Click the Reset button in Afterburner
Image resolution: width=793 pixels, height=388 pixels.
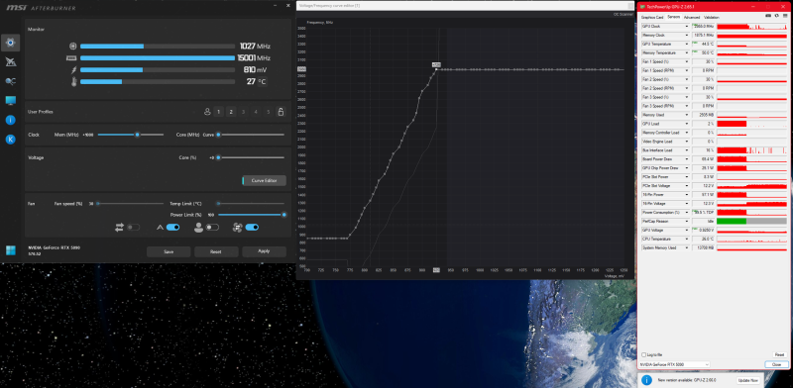click(216, 251)
